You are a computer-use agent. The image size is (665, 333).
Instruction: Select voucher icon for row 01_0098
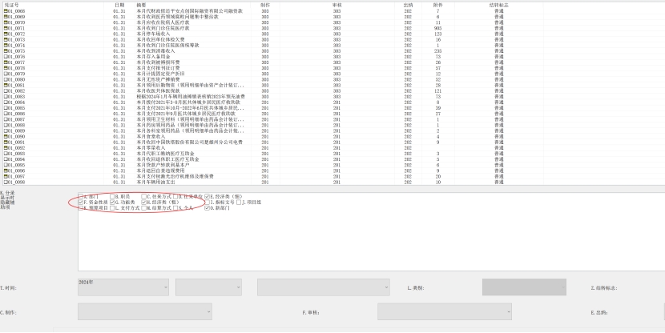click(x=6, y=183)
